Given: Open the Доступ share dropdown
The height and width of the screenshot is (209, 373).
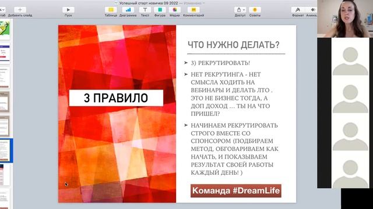Looking at the screenshot, I should [240, 10].
